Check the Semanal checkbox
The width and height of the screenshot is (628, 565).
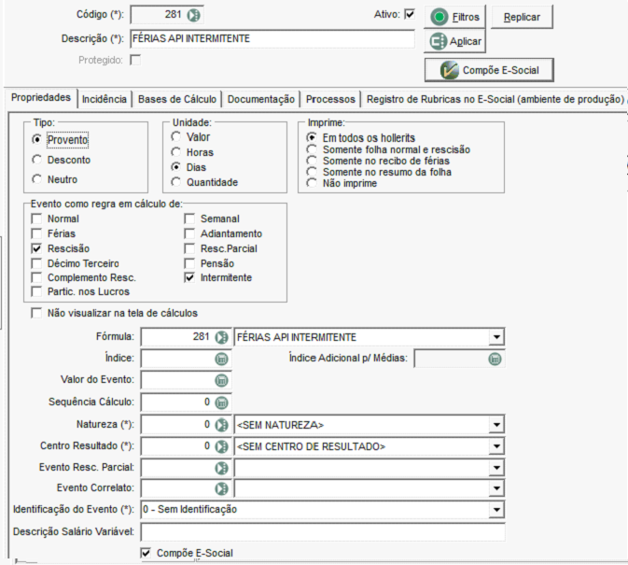pyautogui.click(x=189, y=219)
